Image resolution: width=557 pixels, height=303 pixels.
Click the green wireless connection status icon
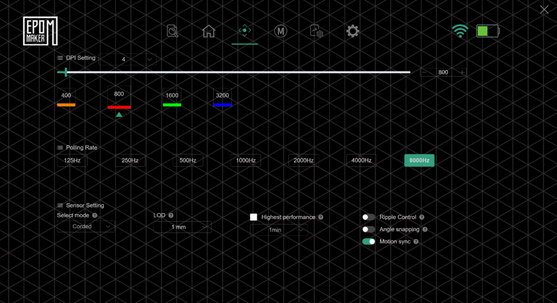click(460, 31)
